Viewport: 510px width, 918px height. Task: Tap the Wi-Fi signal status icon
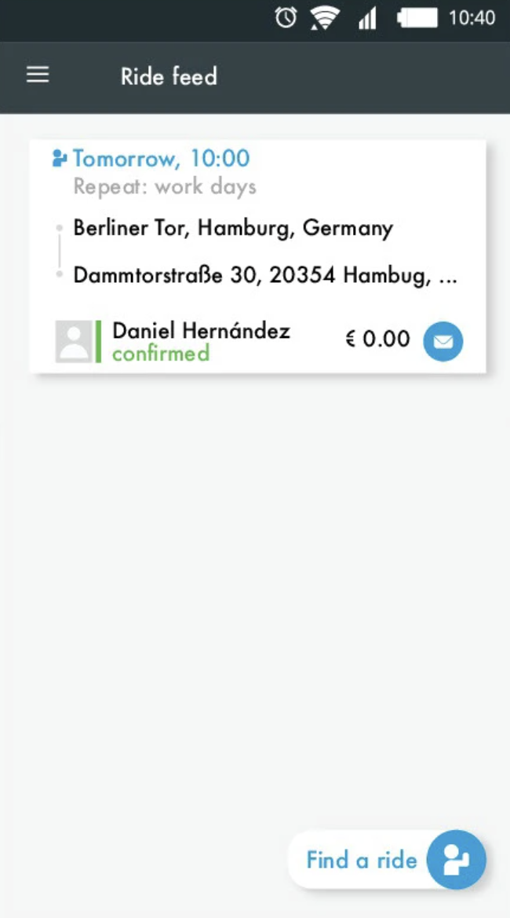(323, 17)
